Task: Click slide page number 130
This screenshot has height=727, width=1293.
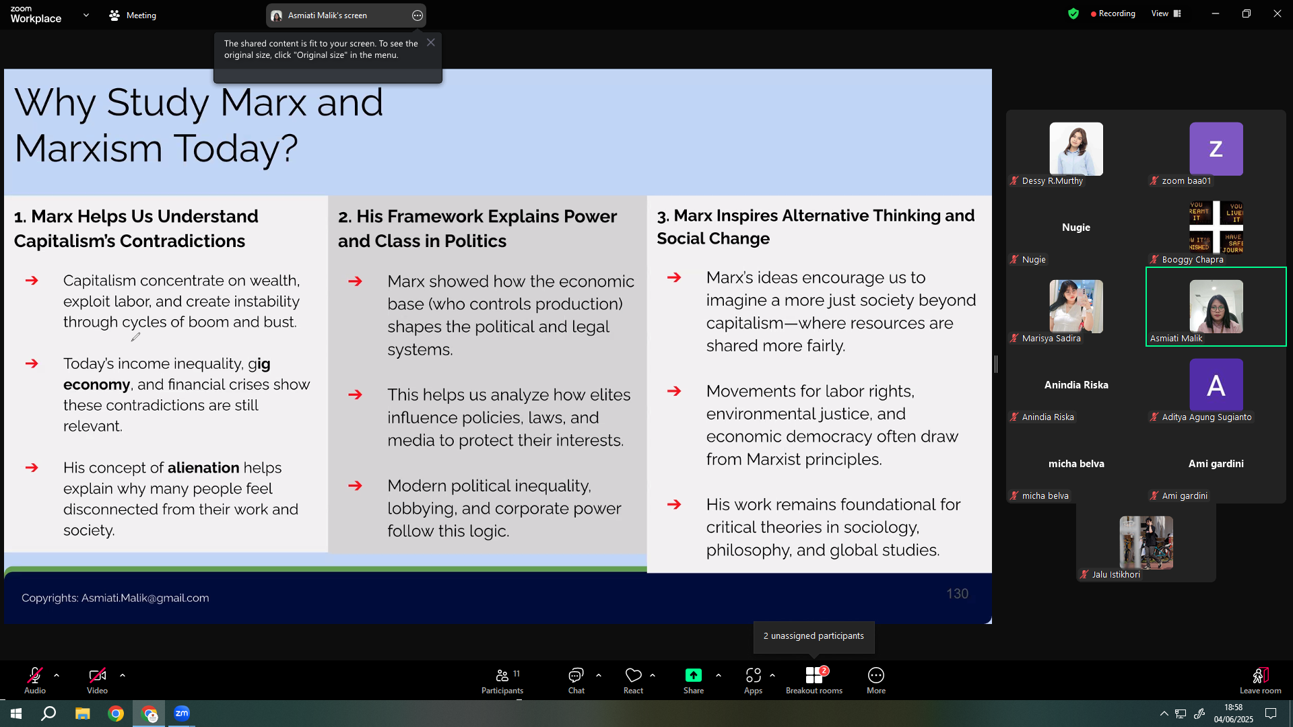Action: (x=957, y=594)
